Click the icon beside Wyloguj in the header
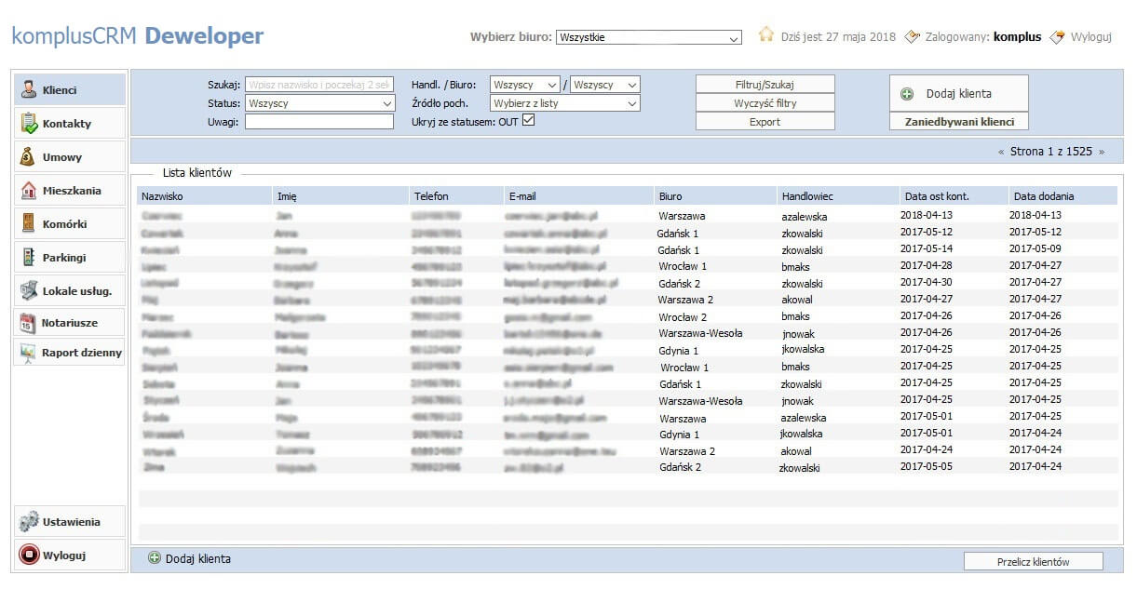Viewport: 1137px width, 589px height. click(x=1057, y=36)
